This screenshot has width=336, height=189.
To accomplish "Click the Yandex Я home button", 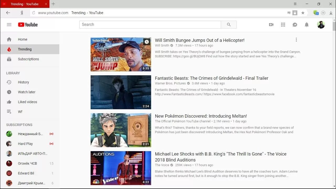I will pyautogui.click(x=22, y=13).
